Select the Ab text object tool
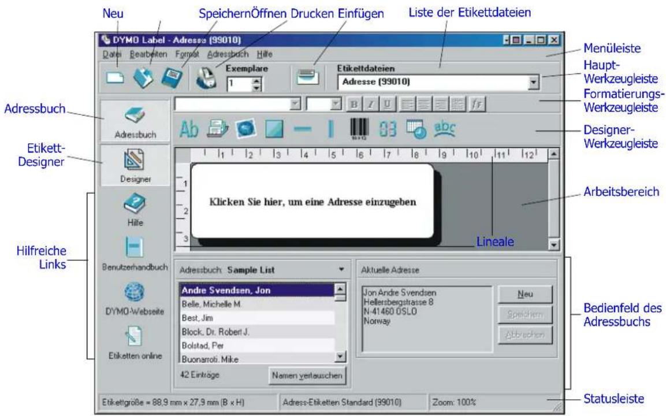666x416 pixels. [188, 129]
